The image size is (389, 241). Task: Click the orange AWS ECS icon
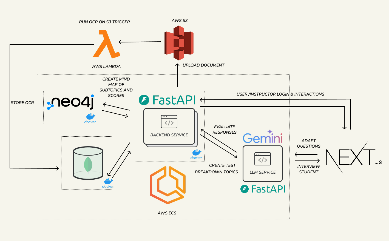coord(167,185)
